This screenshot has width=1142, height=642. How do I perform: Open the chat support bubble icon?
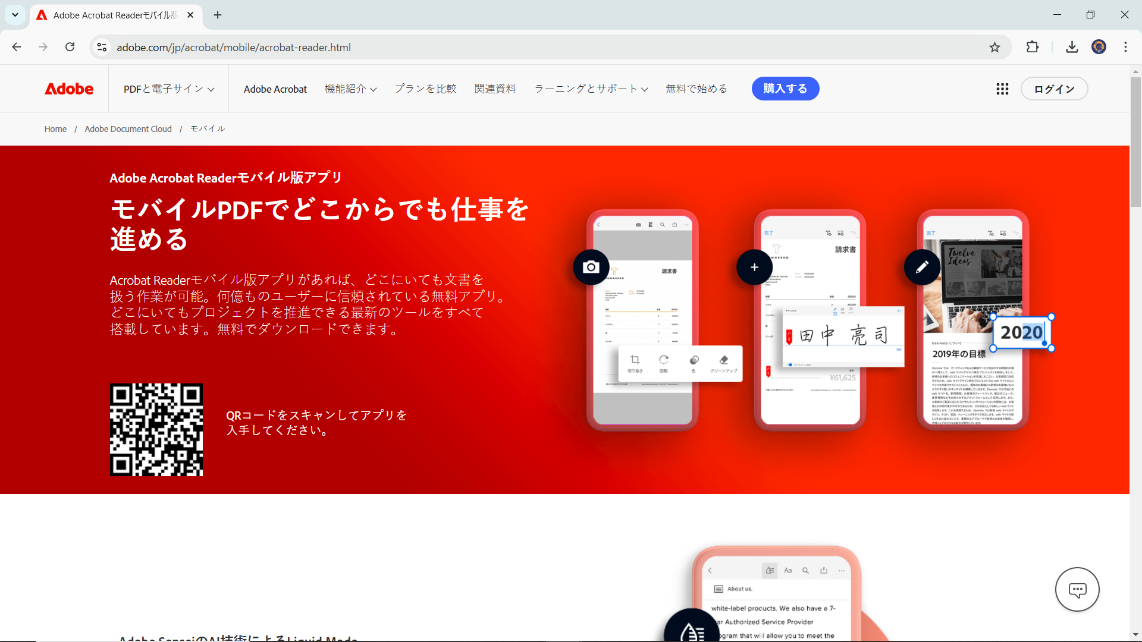(x=1077, y=590)
